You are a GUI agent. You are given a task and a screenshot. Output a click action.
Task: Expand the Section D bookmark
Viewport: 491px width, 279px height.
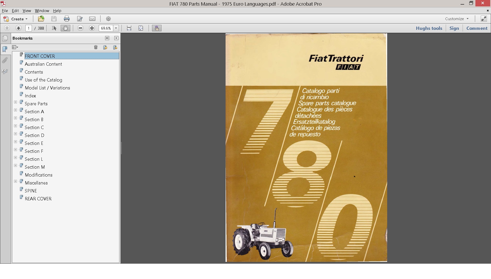(15, 134)
